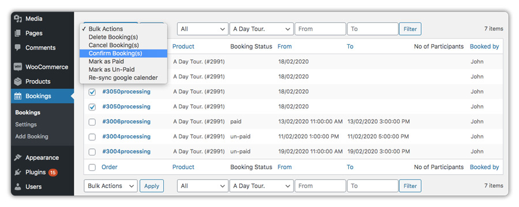
Task: Open Media from the sidebar icon
Action: pyautogui.click(x=18, y=19)
